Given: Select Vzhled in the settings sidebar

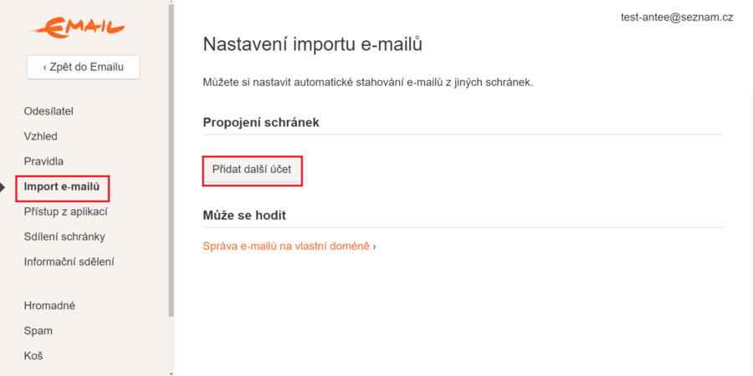Looking at the screenshot, I should pyautogui.click(x=41, y=136).
